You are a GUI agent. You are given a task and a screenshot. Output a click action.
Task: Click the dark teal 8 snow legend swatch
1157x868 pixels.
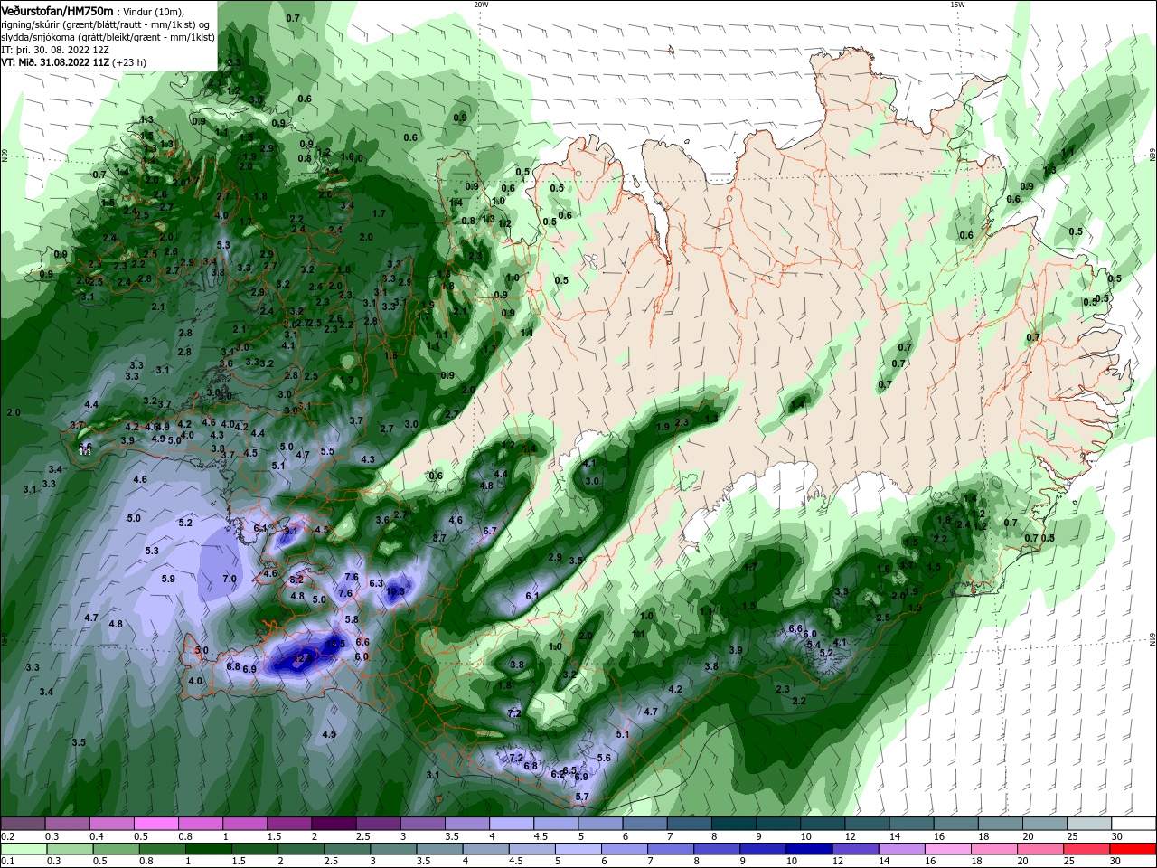(733, 824)
